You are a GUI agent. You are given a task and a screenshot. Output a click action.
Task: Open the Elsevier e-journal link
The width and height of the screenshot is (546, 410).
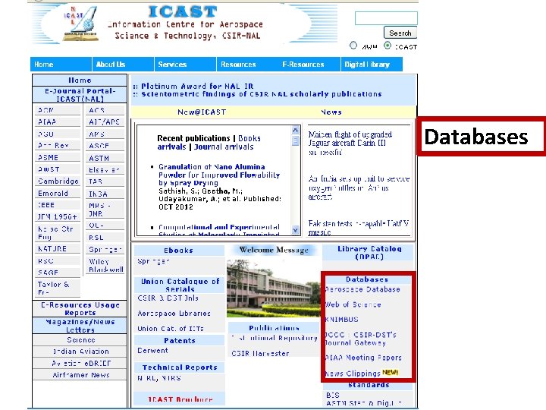(104, 170)
